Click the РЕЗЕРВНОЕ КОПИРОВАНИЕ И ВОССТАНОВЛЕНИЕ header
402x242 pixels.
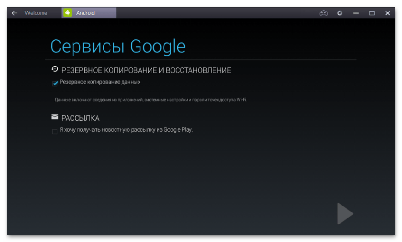146,70
